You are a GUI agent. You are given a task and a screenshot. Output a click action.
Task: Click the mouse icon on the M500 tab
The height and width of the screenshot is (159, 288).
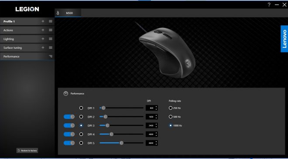point(58,13)
